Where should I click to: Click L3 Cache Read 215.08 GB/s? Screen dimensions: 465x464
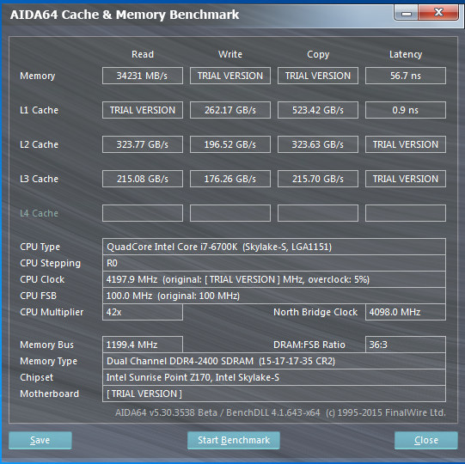(x=143, y=179)
